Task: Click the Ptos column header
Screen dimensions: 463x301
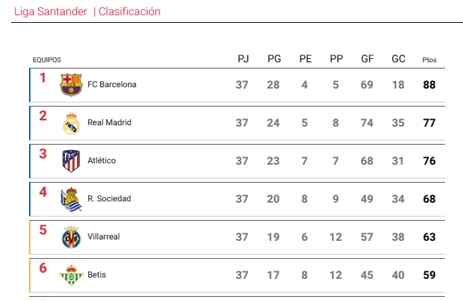Action: [x=429, y=60]
